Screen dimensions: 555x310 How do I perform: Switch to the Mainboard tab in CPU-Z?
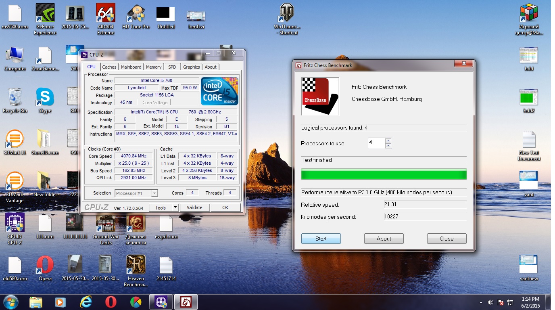click(x=131, y=67)
